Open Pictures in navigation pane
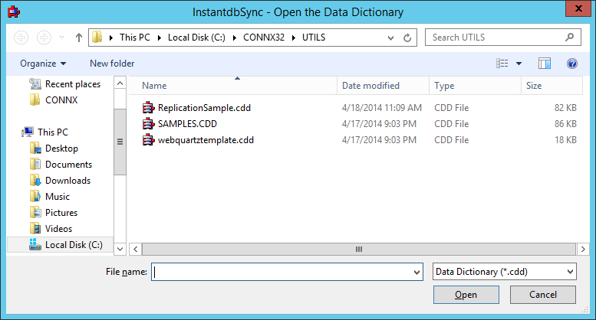The image size is (596, 320). 61,213
